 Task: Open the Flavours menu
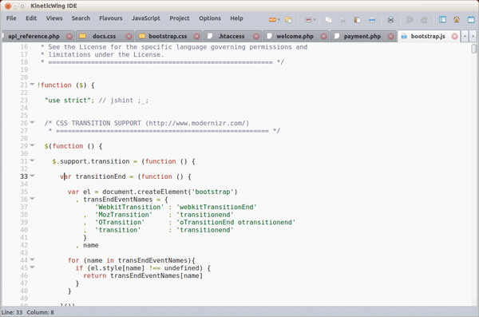pos(111,18)
